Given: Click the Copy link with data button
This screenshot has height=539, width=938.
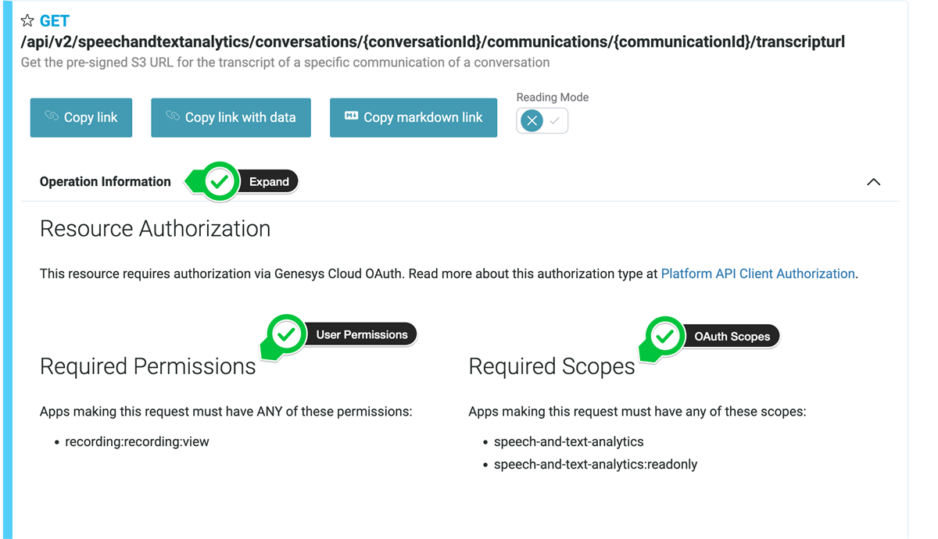Looking at the screenshot, I should tap(231, 117).
